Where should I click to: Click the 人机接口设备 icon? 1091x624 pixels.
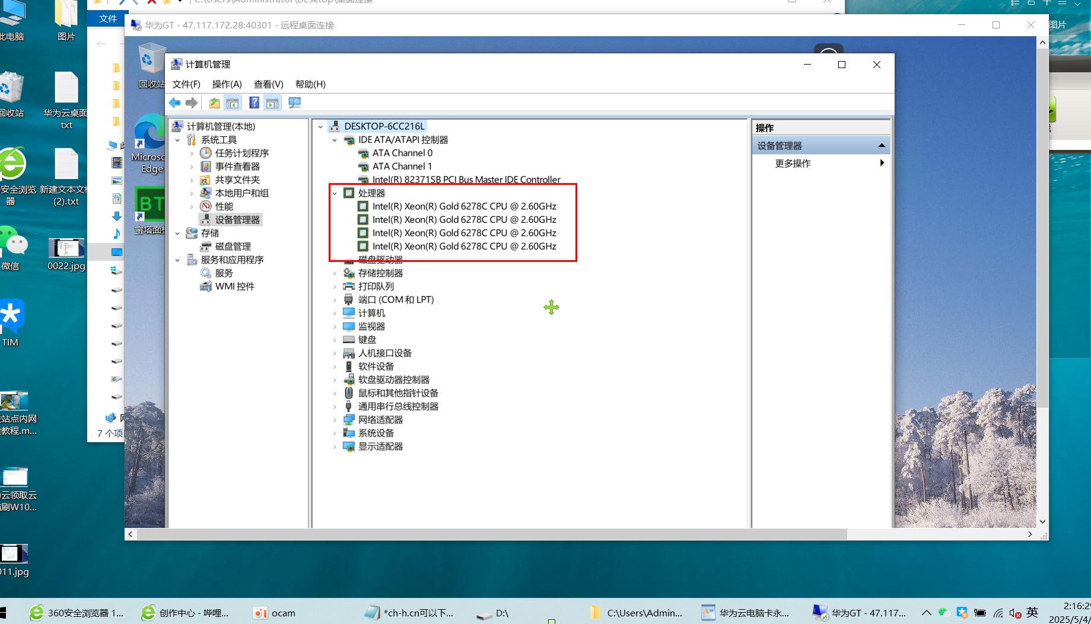pyautogui.click(x=349, y=353)
